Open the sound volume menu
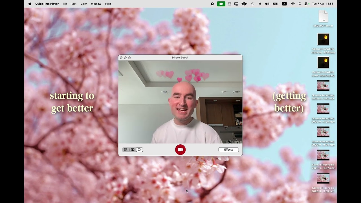 pyautogui.click(x=267, y=4)
